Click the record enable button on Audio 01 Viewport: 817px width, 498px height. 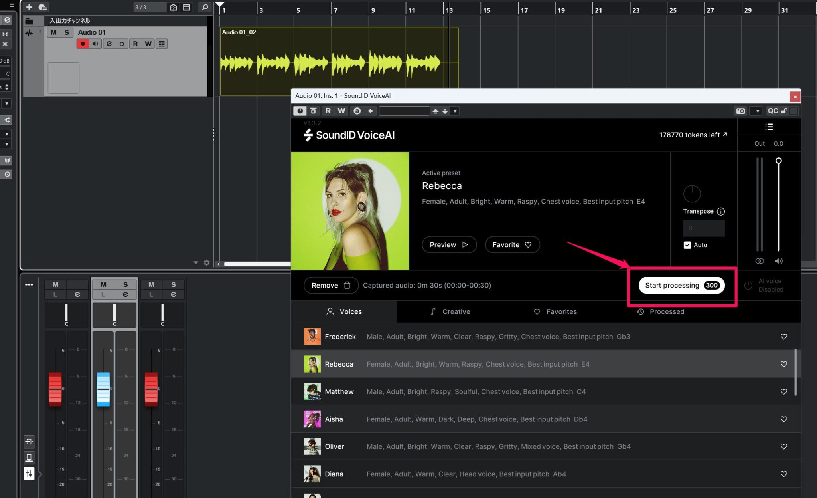coord(83,44)
